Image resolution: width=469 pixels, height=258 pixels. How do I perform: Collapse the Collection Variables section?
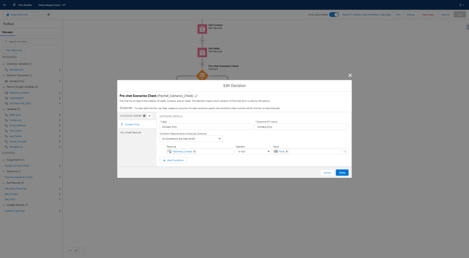4,64
